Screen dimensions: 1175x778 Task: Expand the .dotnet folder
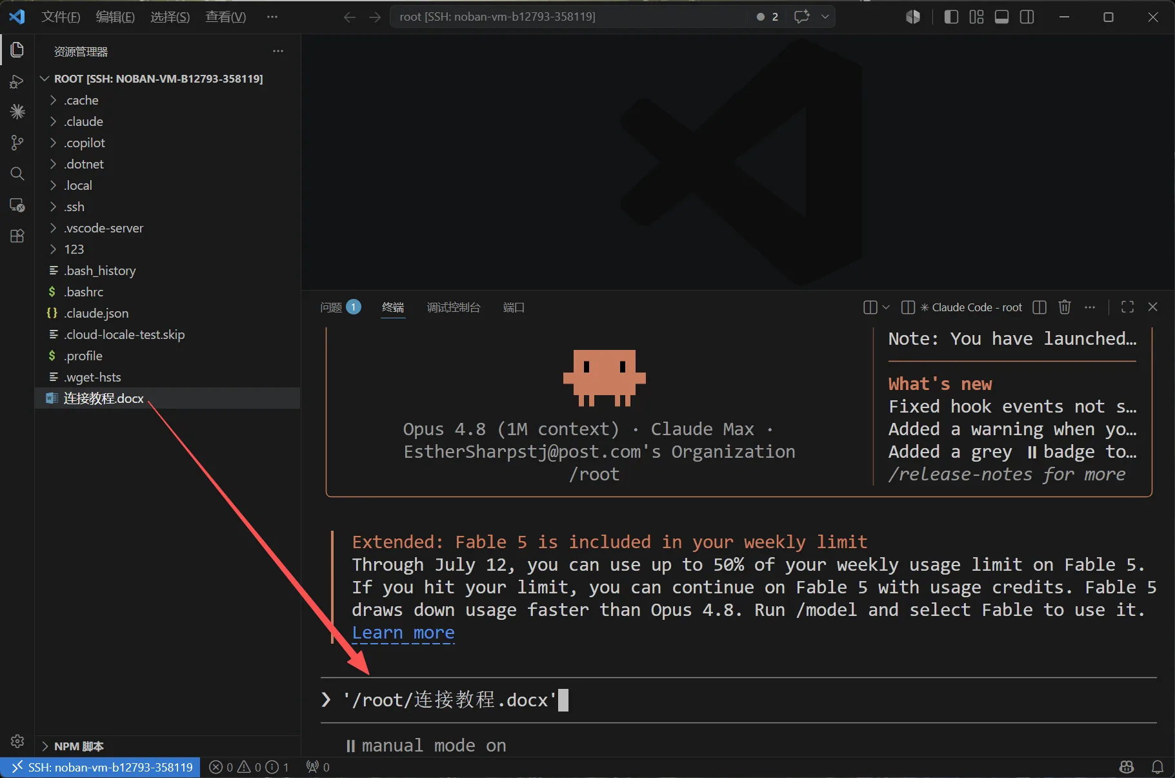pos(168,164)
